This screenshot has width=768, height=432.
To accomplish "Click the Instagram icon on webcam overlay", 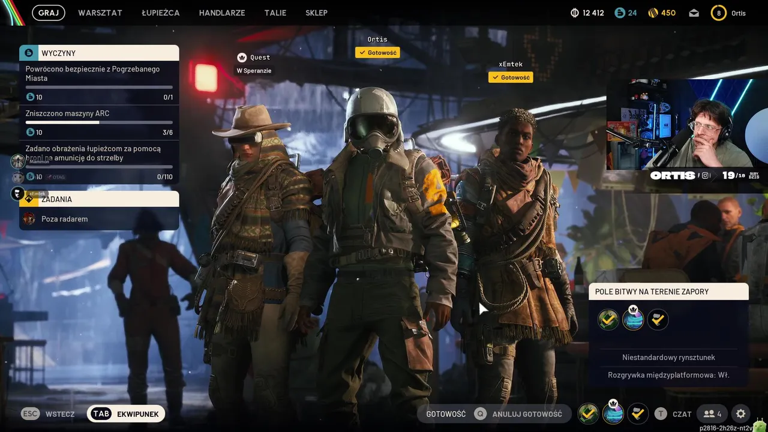I will point(706,176).
